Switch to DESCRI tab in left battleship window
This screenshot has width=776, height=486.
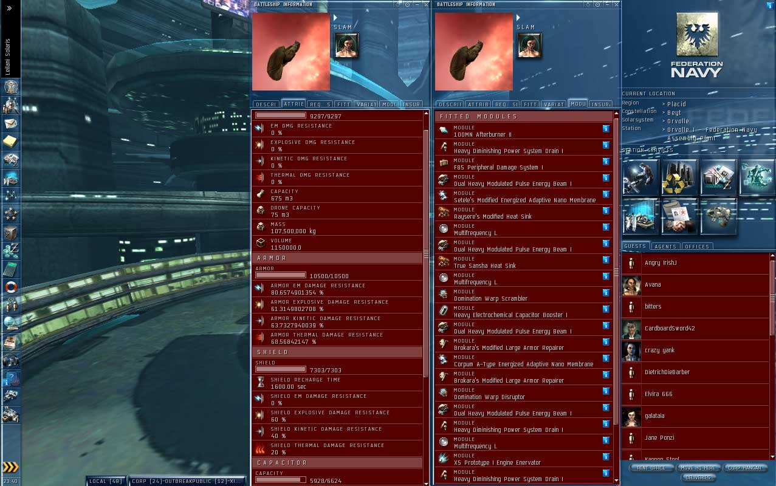(x=266, y=104)
